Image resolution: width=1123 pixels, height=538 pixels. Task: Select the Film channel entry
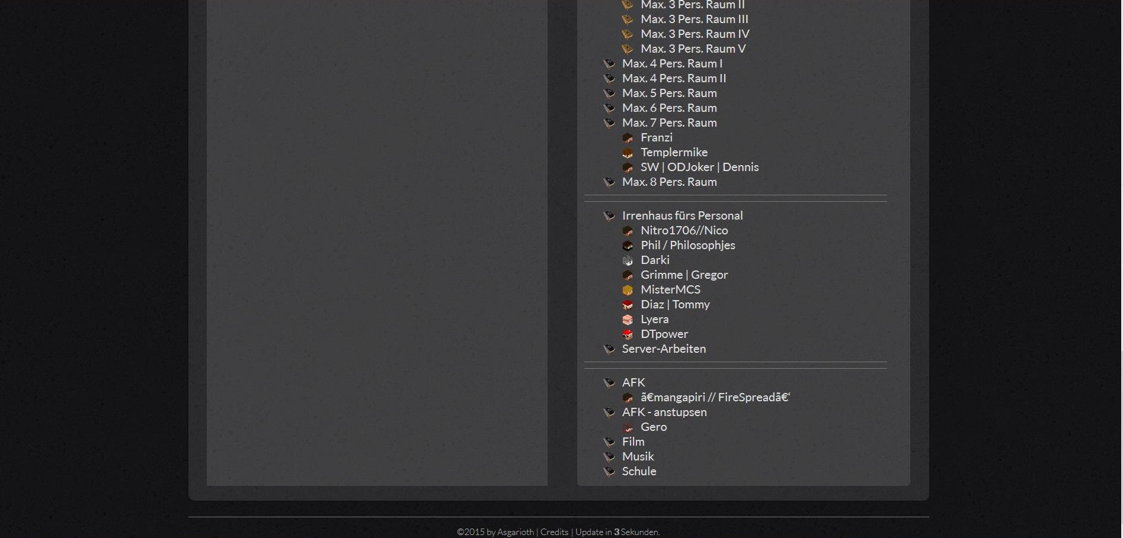[633, 442]
